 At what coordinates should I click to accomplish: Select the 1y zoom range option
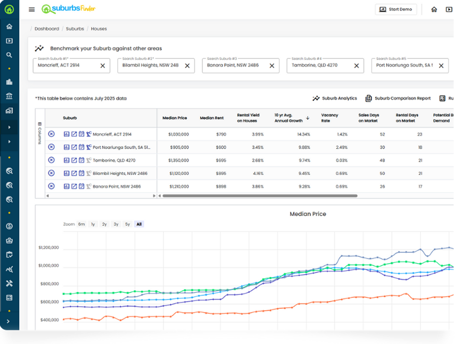pyautogui.click(x=93, y=224)
